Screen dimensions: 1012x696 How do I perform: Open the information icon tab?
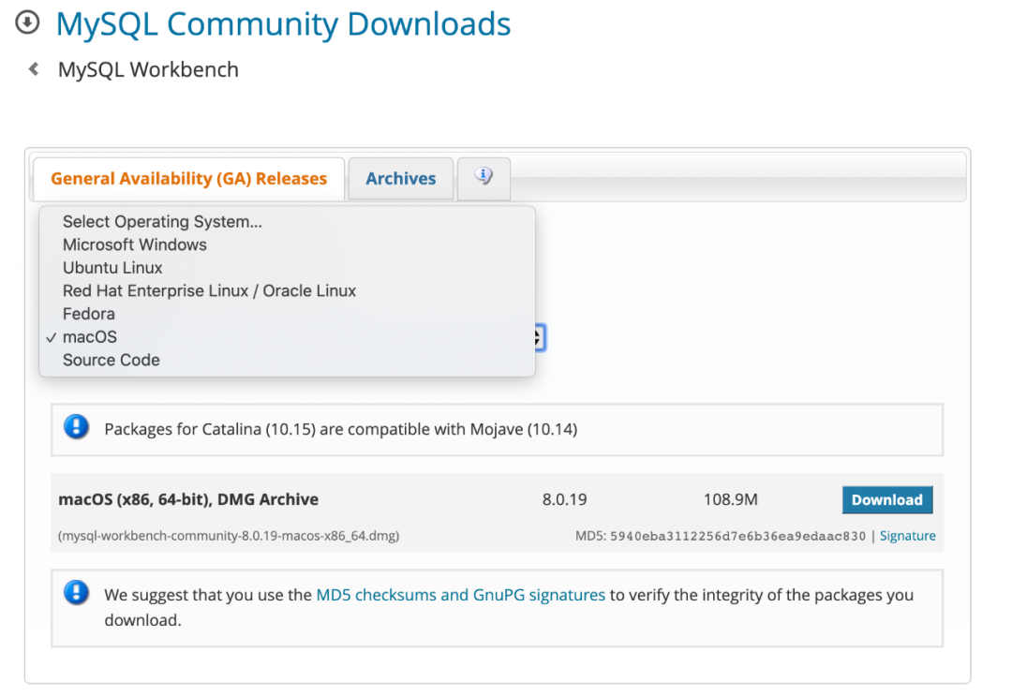coord(484,177)
